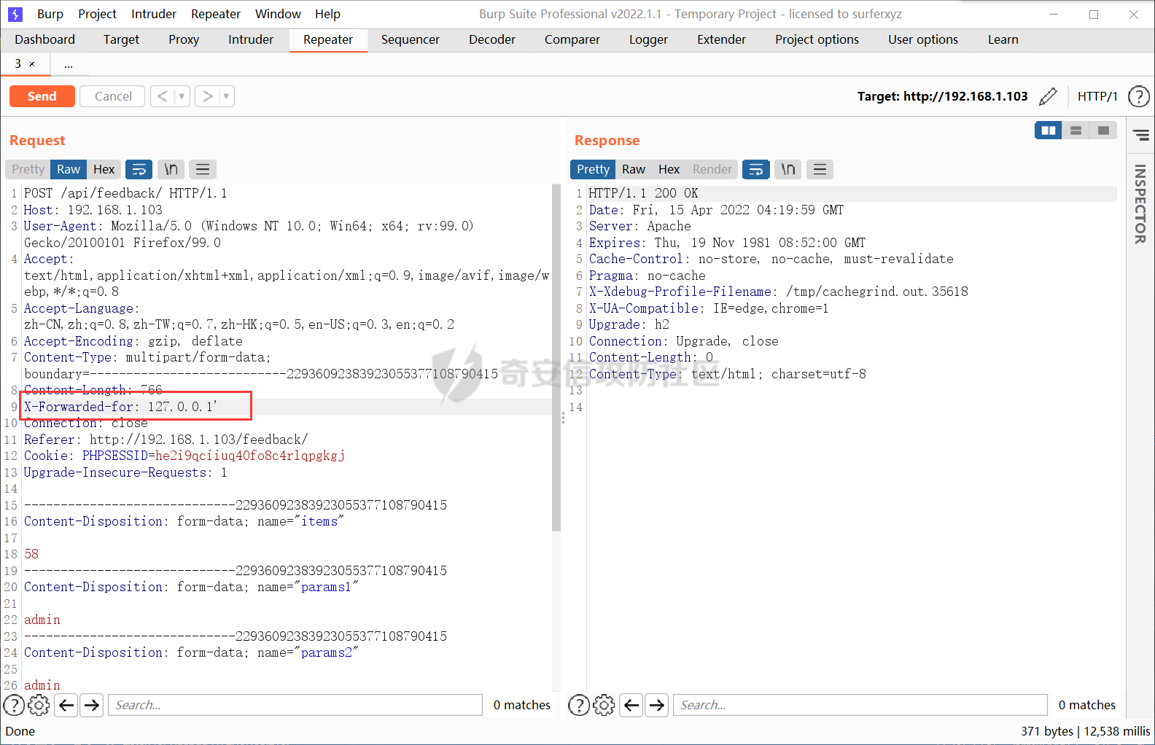1155x745 pixels.
Task: Open request search settings gear
Action: pos(39,705)
